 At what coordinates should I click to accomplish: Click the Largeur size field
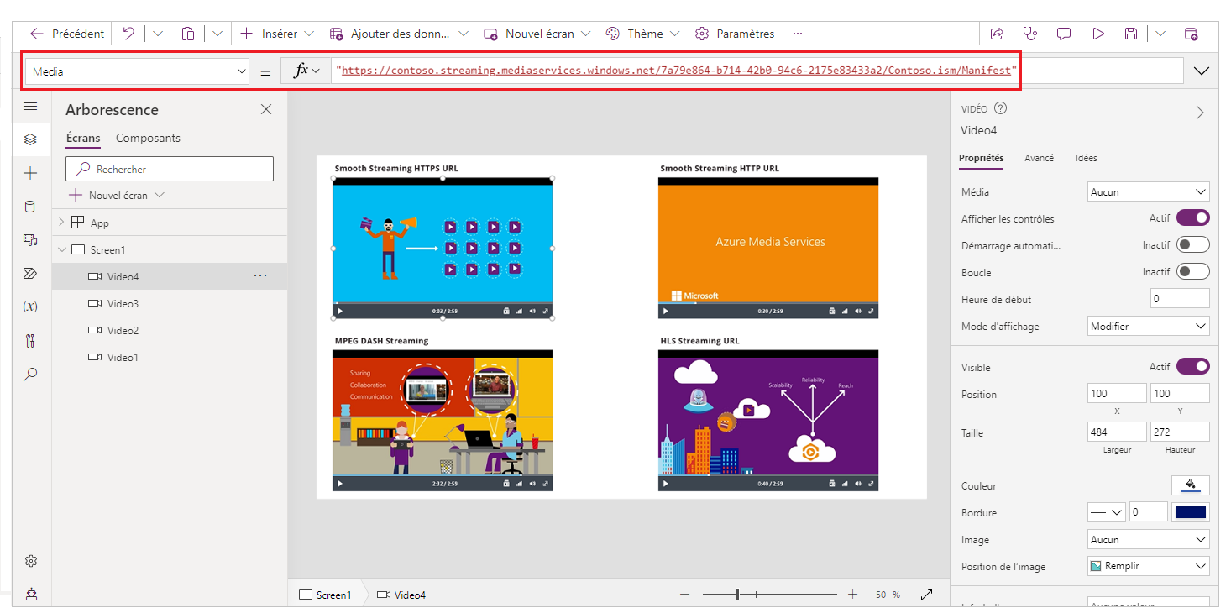tap(1117, 432)
